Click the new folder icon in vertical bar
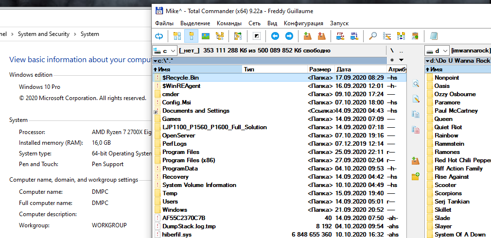The width and height of the screenshot is (491, 238). [415, 176]
